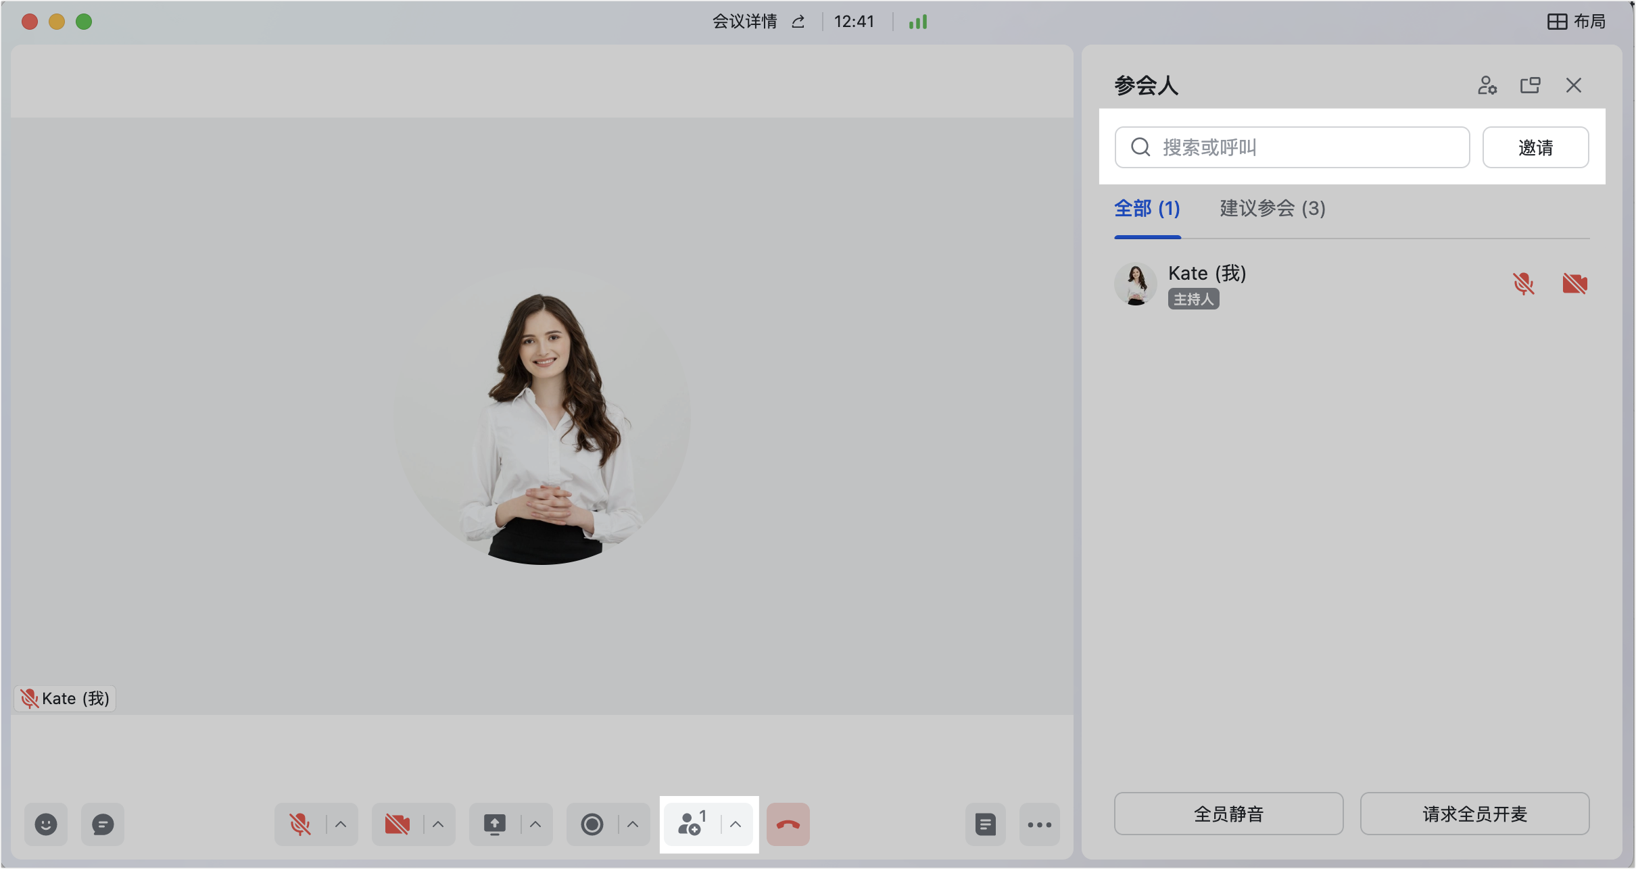Select Kate (我) participant name

(x=1207, y=273)
